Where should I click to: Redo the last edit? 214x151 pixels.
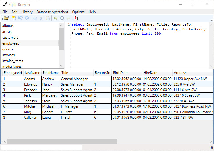tap(27, 18)
